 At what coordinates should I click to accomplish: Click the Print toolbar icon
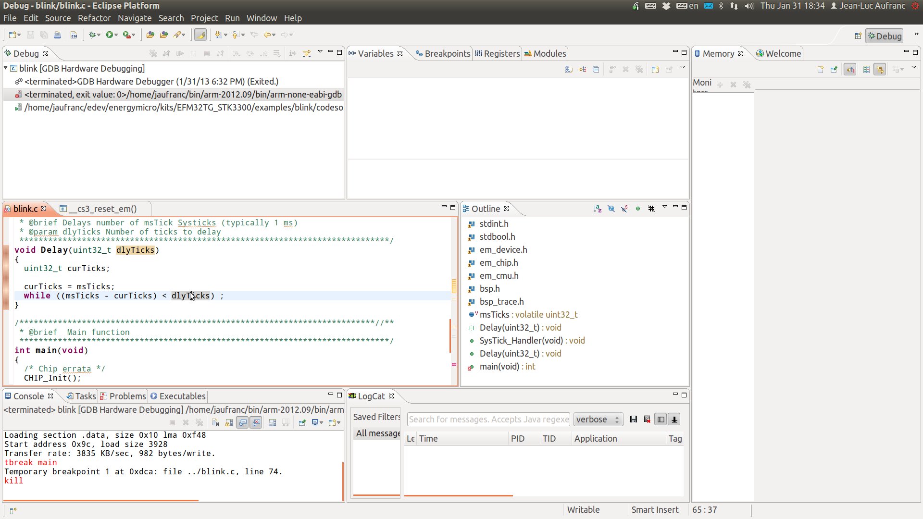point(57,35)
